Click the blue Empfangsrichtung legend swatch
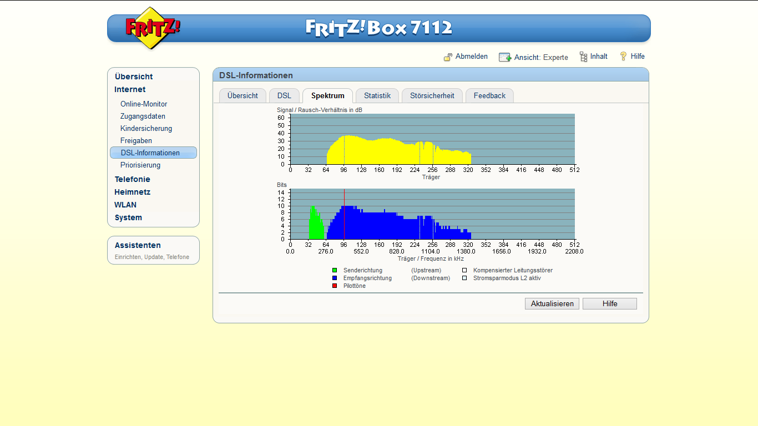The height and width of the screenshot is (426, 758). pos(335,278)
